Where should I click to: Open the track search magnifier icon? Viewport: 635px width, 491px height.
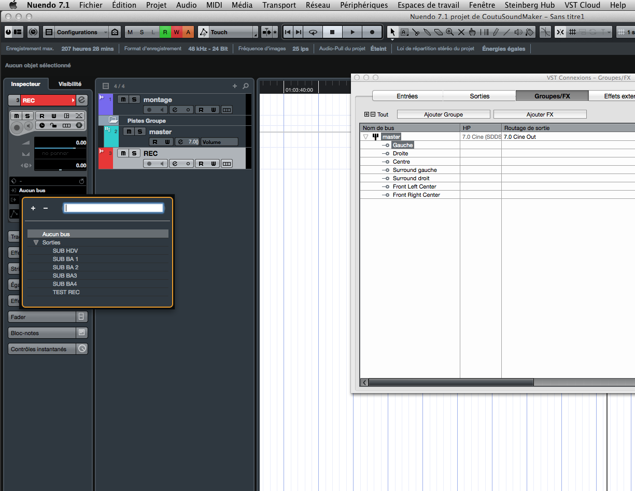coord(246,86)
